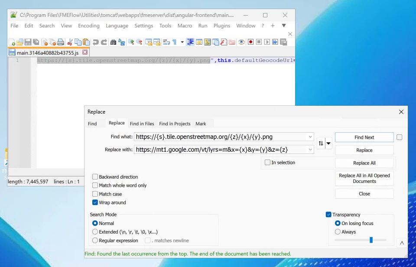This screenshot has height=267, width=416.
Task: Click the New file toolbar icon
Action: 12,42
